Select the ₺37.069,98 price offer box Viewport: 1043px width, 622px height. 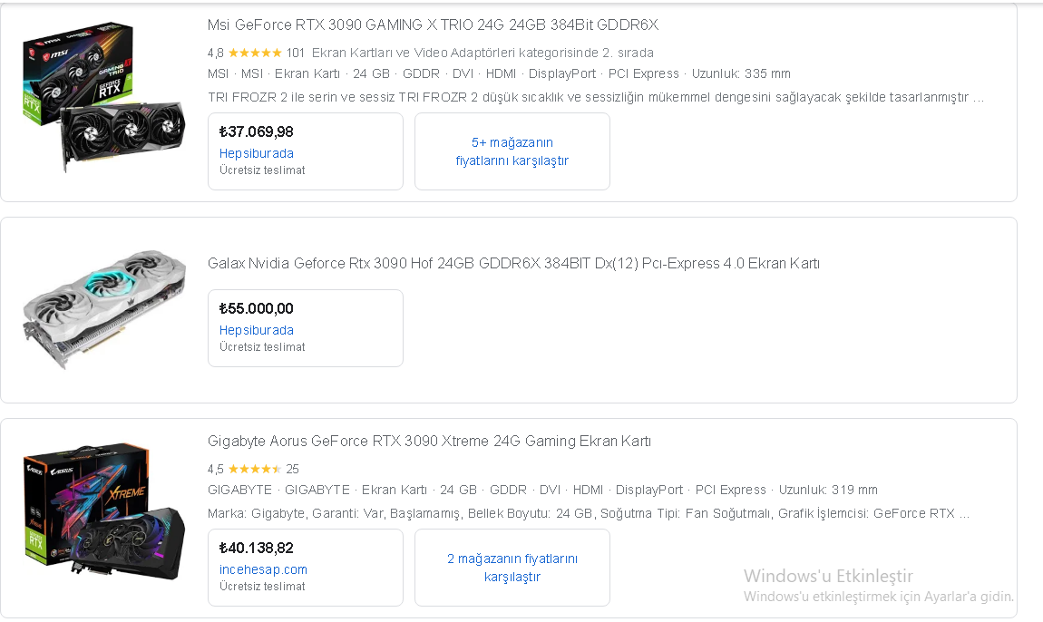[306, 151]
